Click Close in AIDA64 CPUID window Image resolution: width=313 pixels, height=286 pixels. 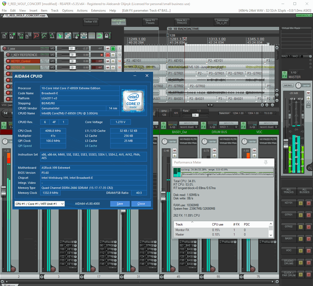pyautogui.click(x=141, y=204)
